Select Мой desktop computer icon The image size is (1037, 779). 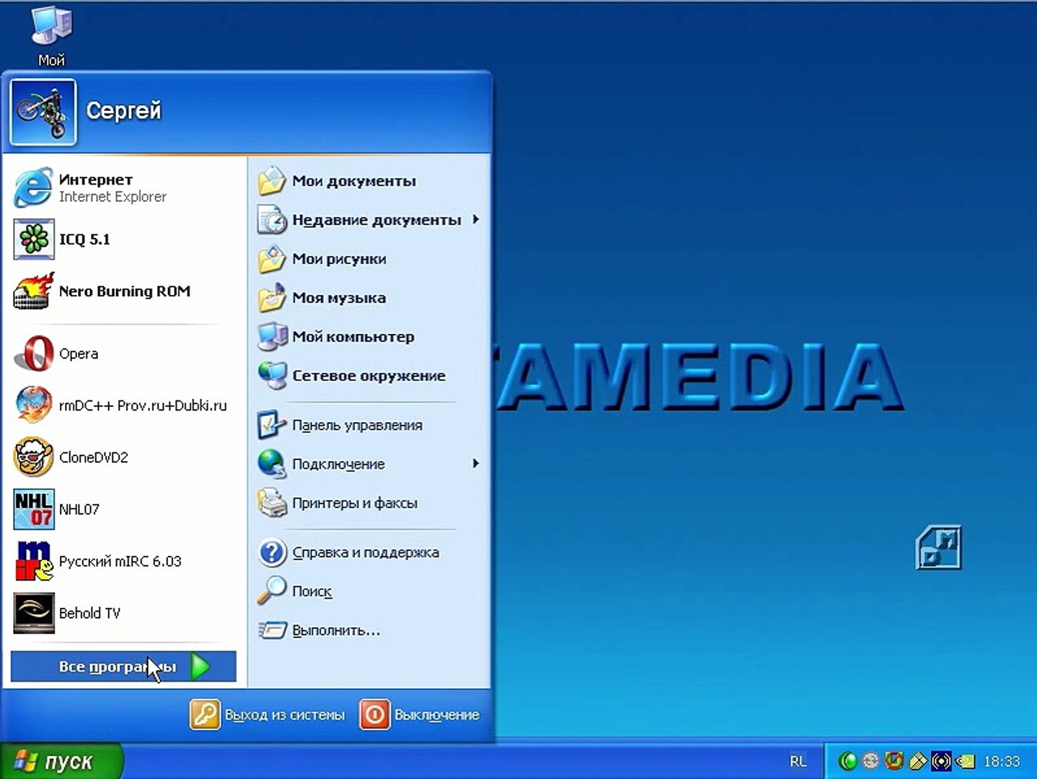click(51, 36)
